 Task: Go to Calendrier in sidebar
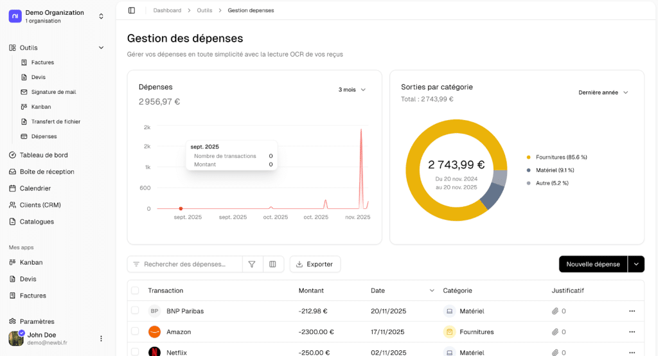pos(35,188)
